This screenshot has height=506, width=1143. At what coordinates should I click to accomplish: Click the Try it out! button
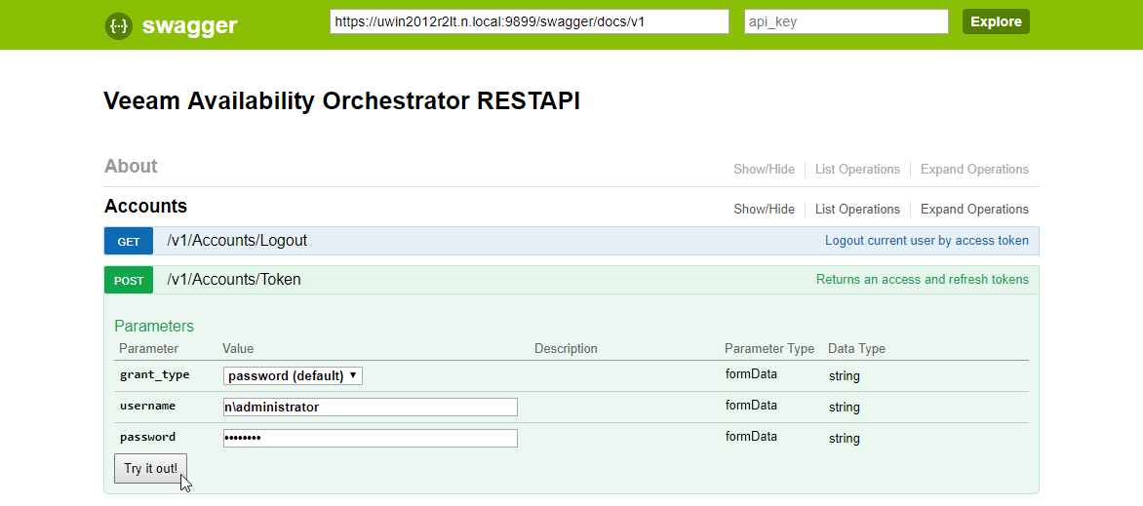pyautogui.click(x=151, y=468)
